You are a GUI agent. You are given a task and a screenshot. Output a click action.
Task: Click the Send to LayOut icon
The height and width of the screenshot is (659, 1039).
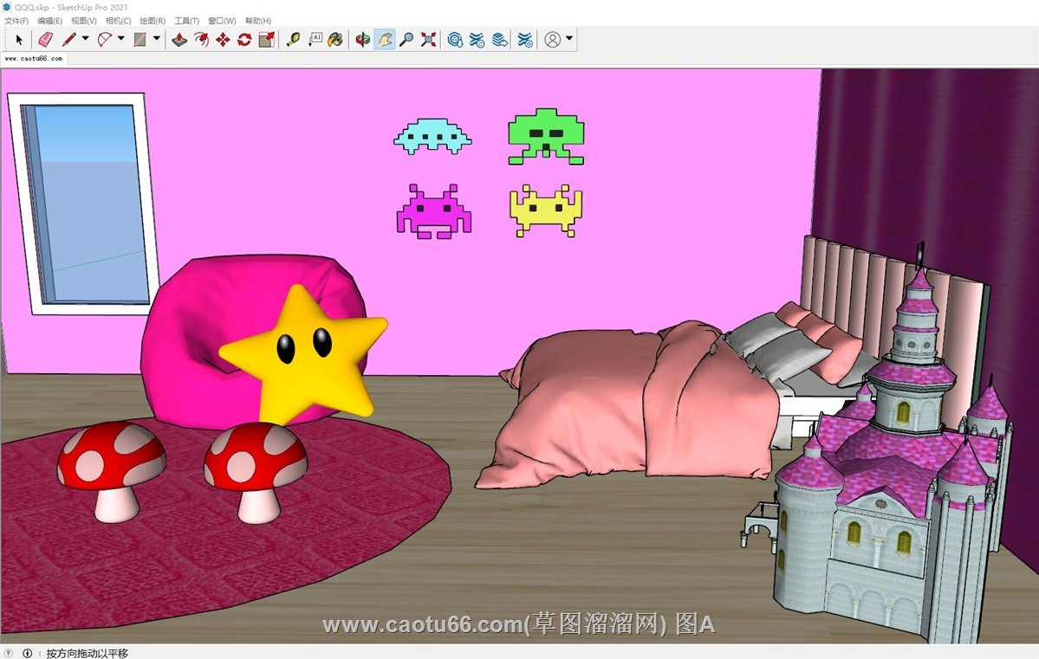click(500, 40)
